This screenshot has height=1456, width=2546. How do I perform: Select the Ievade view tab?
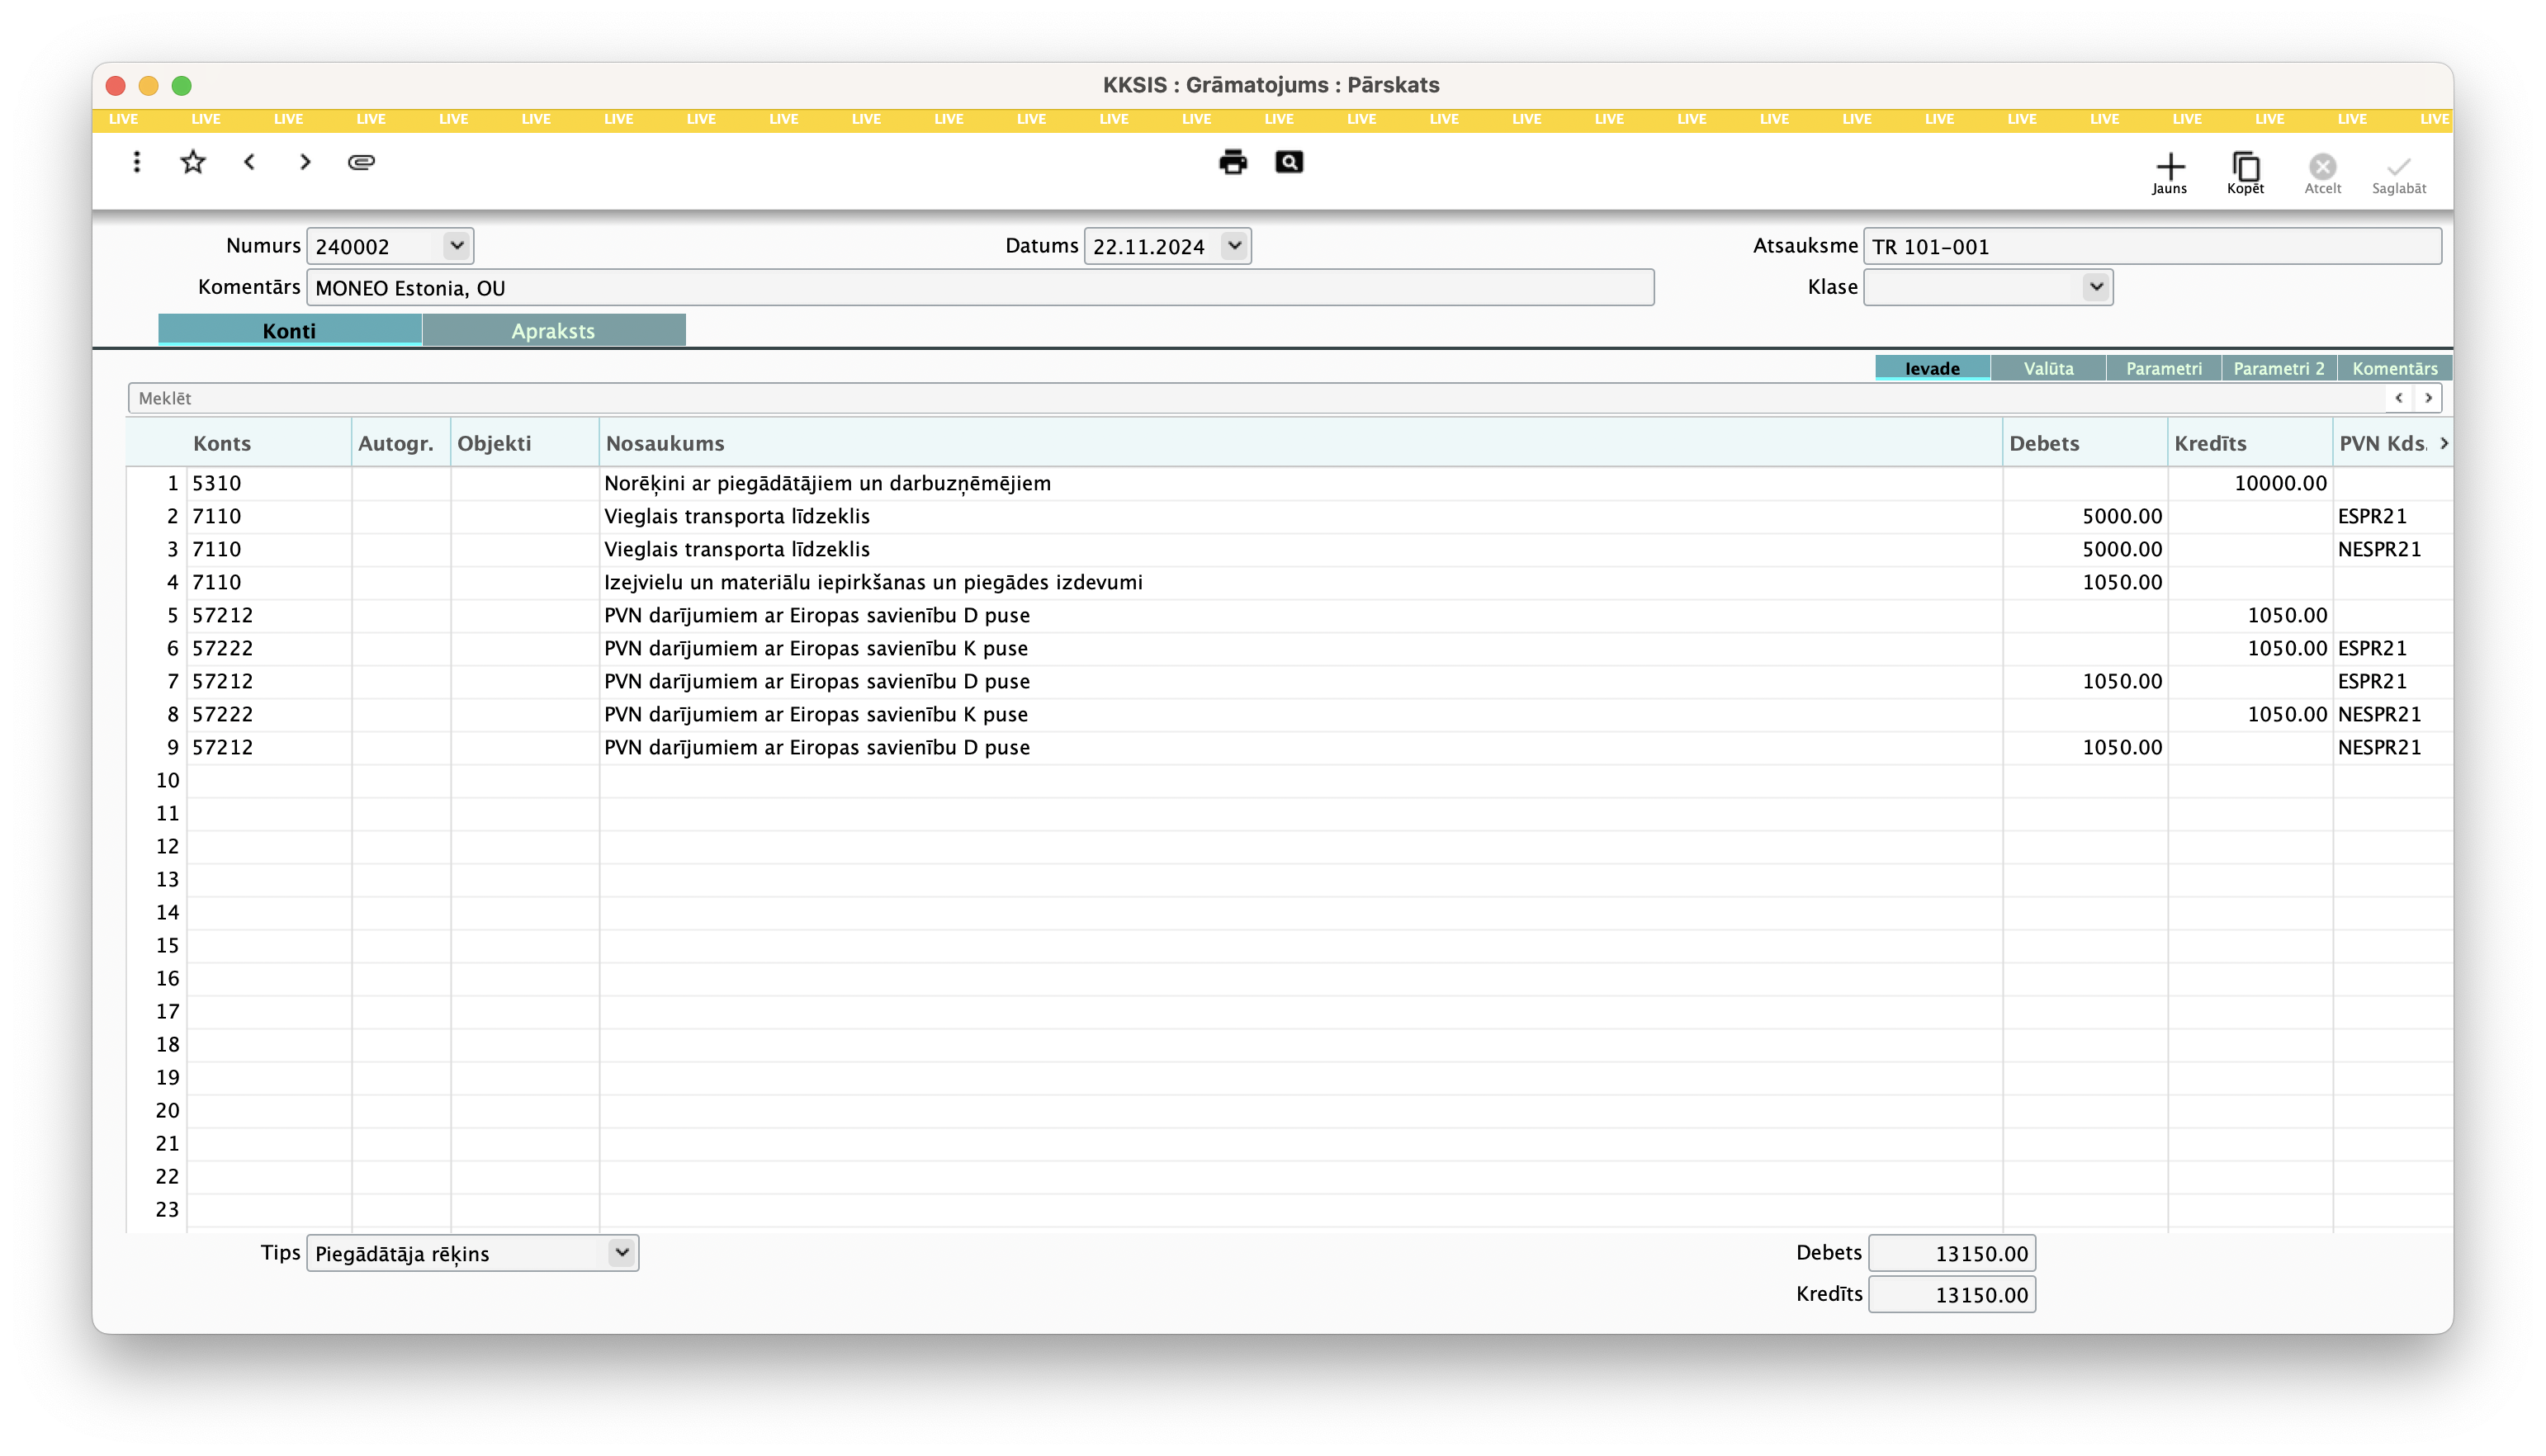click(x=1932, y=368)
